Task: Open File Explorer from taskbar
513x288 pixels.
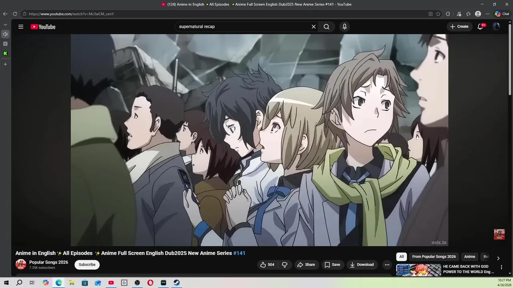Action: [x=72, y=283]
